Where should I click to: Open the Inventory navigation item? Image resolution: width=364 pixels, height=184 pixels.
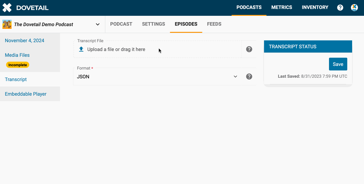click(315, 7)
